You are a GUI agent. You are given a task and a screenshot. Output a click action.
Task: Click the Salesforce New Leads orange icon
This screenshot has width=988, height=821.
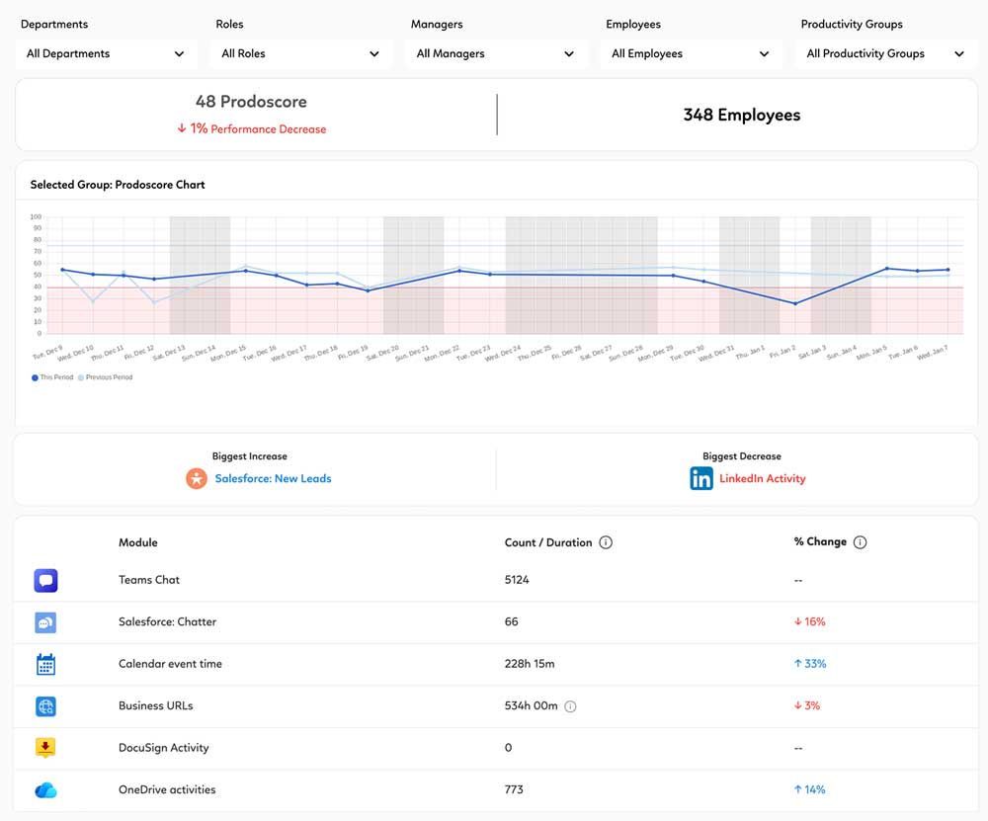pyautogui.click(x=196, y=478)
